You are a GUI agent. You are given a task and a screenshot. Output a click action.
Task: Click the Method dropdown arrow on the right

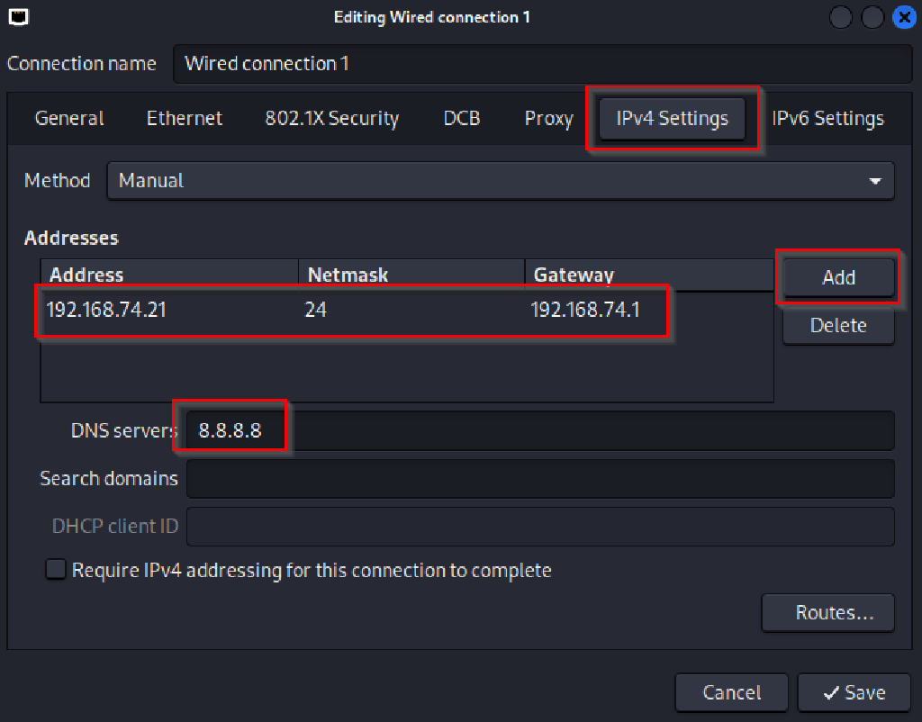click(874, 180)
